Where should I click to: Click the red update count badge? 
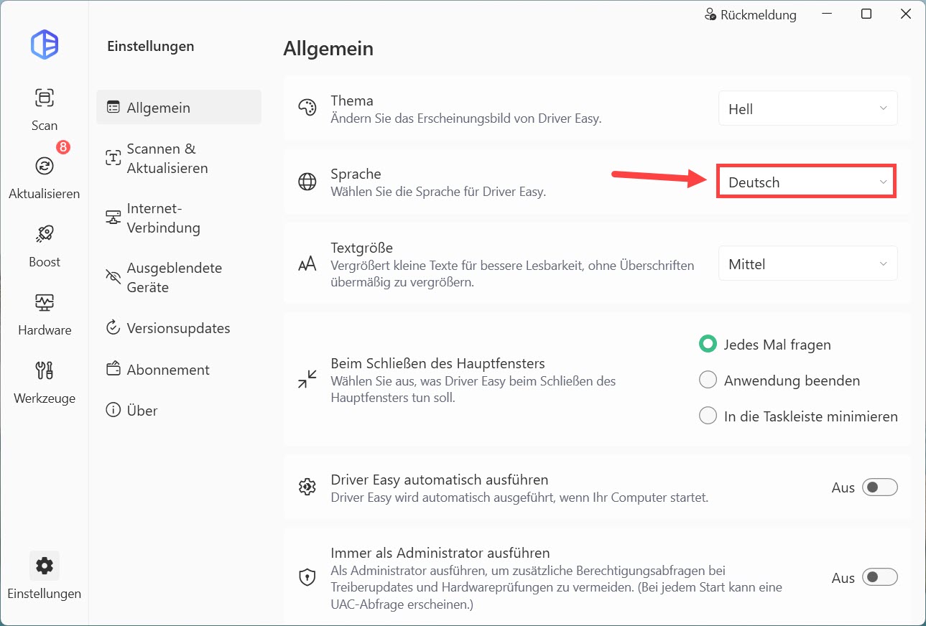63,147
